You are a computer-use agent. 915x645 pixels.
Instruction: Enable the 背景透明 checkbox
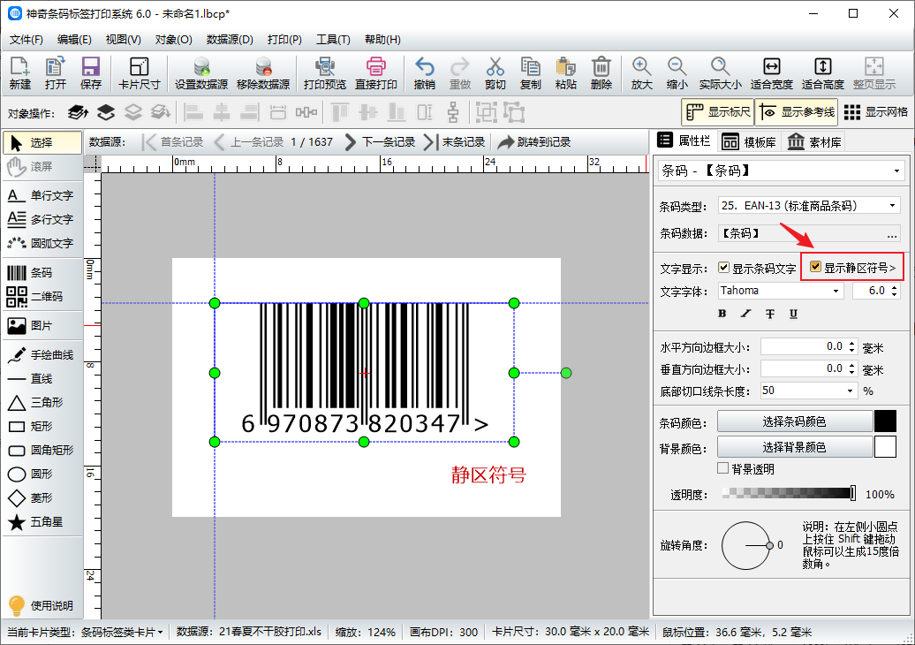pos(723,468)
